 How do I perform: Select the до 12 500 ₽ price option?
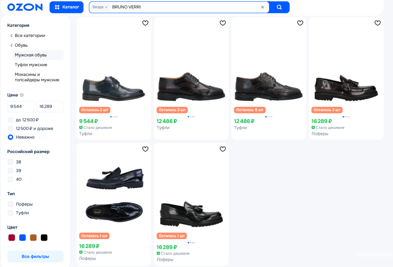pyautogui.click(x=11, y=120)
